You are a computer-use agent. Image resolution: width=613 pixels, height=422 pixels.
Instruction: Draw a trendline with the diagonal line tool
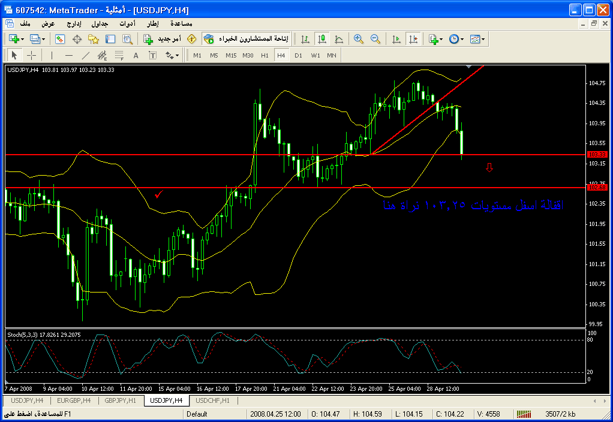(x=85, y=55)
